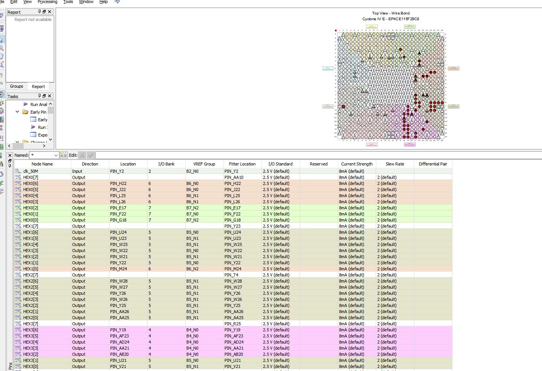
Task: Sort by VREF Group column header
Action: pos(204,164)
